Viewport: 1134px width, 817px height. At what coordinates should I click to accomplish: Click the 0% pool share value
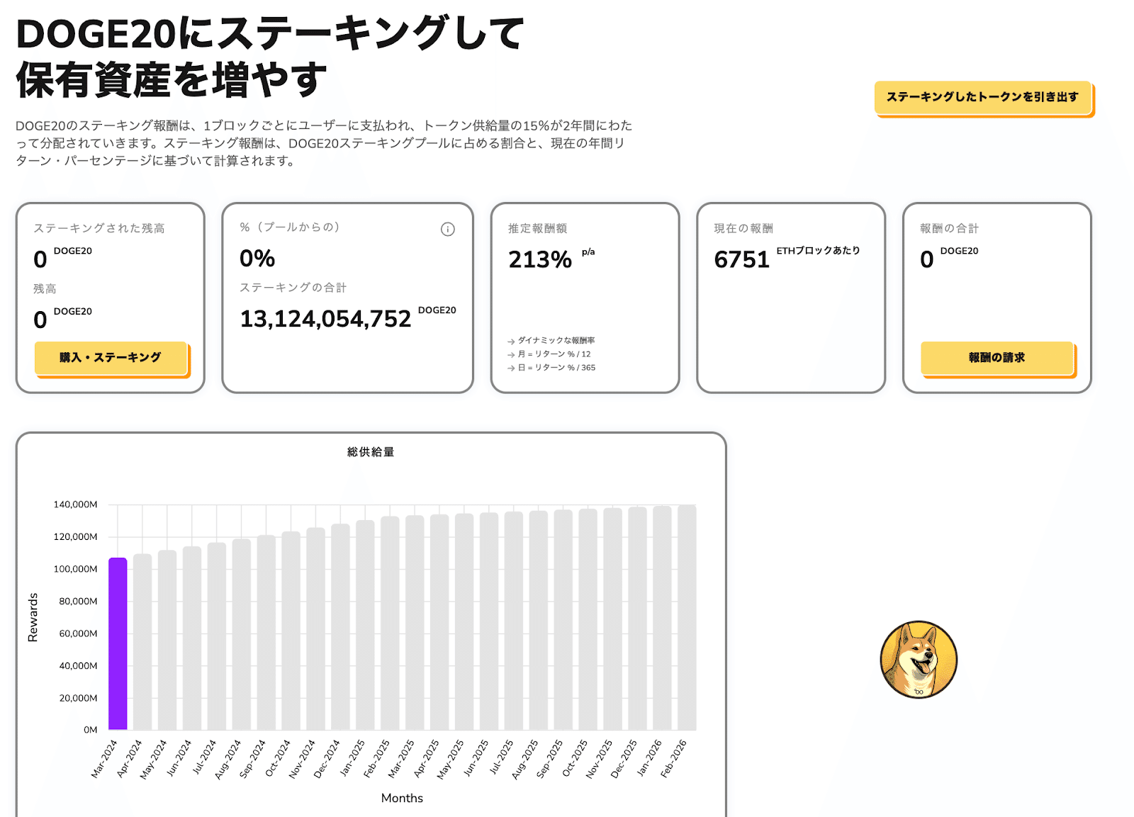tap(257, 259)
